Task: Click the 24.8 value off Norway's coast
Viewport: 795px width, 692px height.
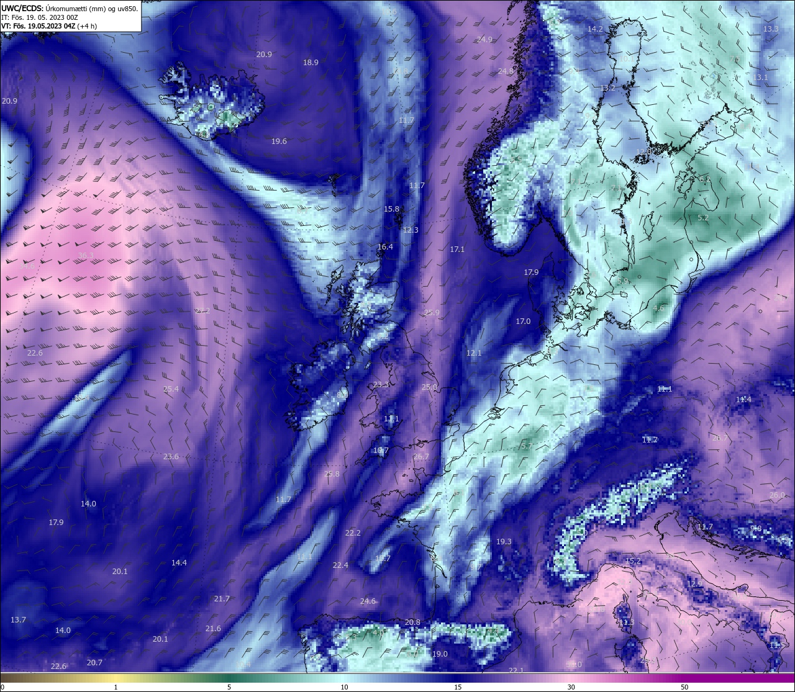Action: [x=506, y=71]
